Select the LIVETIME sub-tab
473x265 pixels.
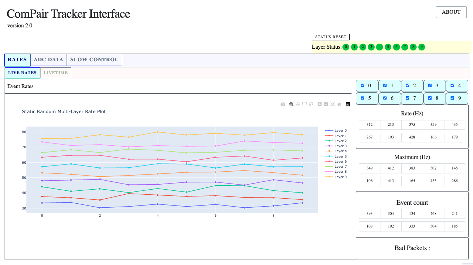point(56,73)
